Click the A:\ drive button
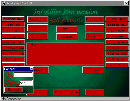130x101 pixels. [x=95, y=28]
